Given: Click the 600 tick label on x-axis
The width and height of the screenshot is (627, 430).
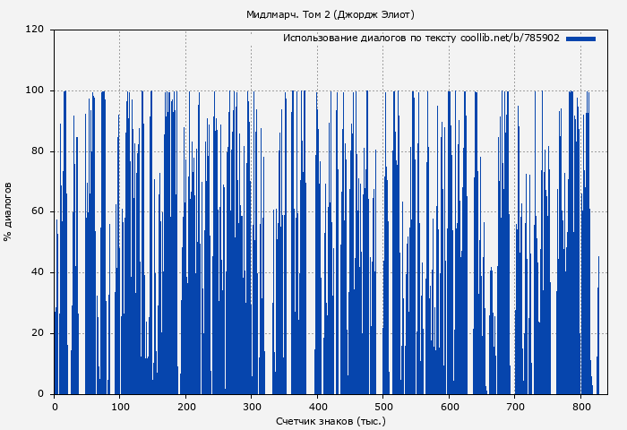Looking at the screenshot, I should [x=449, y=407].
